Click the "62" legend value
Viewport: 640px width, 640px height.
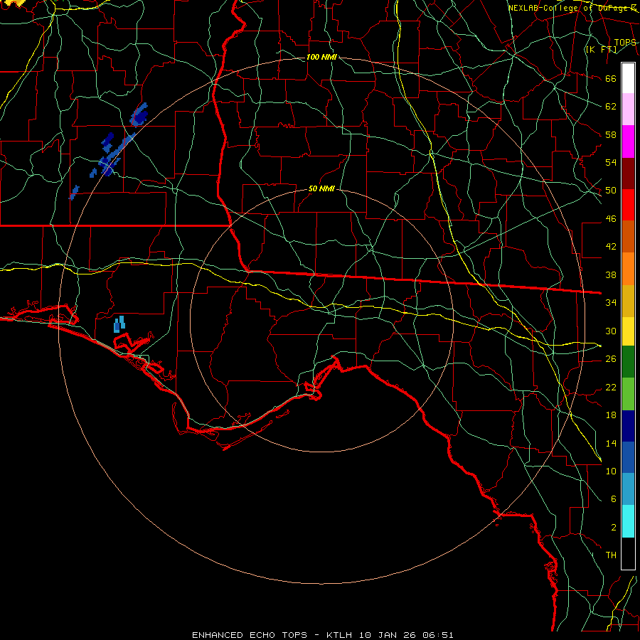[611, 107]
